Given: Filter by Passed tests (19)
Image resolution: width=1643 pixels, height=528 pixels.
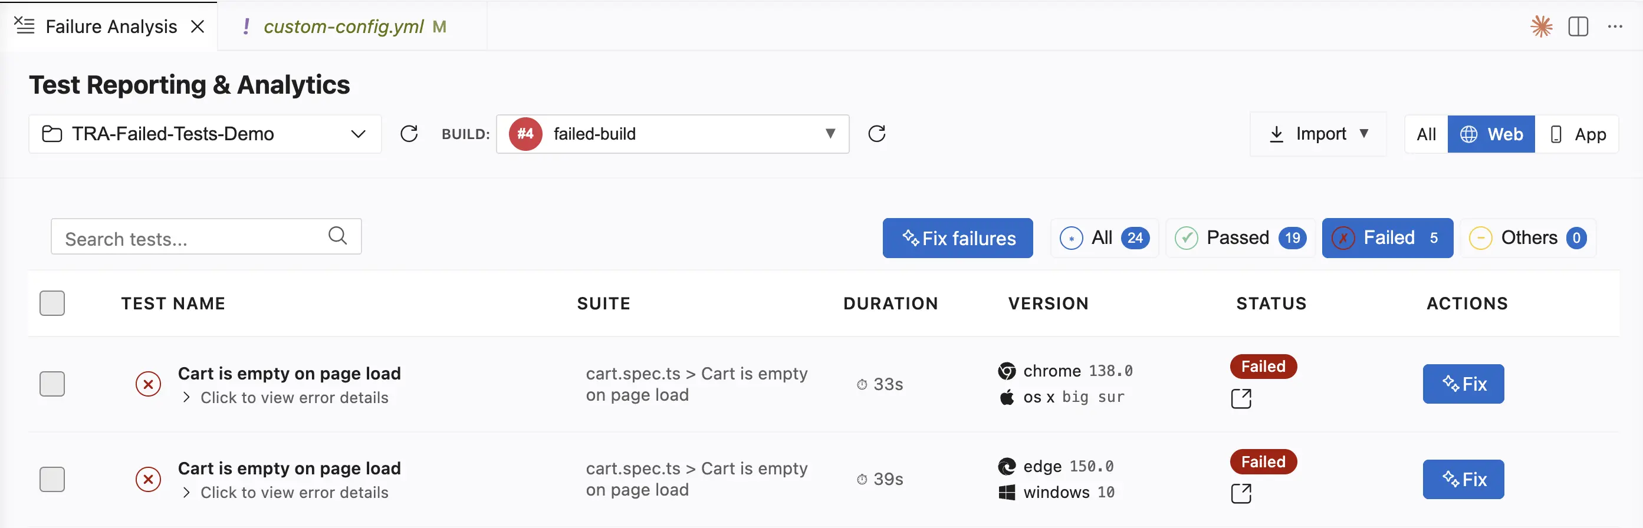Looking at the screenshot, I should pos(1240,238).
